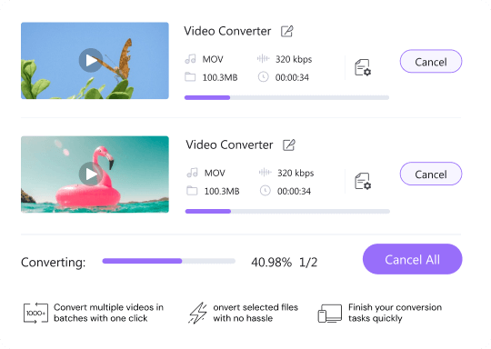The width and height of the screenshot is (491, 349).
Task: Click the overall Converting progress bar
Action: [x=169, y=261]
